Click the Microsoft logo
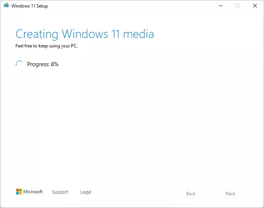This screenshot has width=264, height=208. 29,191
